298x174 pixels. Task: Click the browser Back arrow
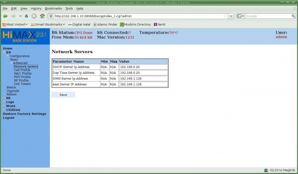coord(5,16)
